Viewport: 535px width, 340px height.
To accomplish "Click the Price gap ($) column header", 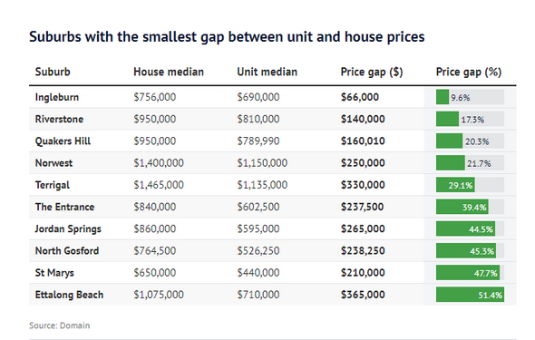I will point(372,73).
